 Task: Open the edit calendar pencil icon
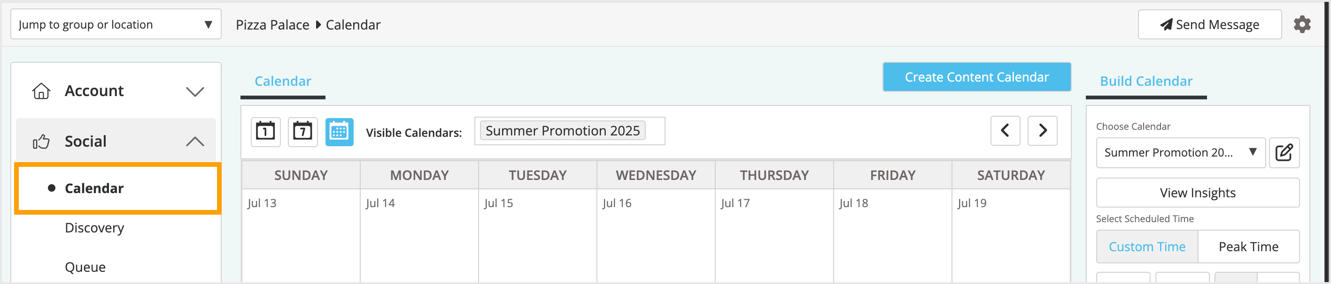click(1284, 153)
